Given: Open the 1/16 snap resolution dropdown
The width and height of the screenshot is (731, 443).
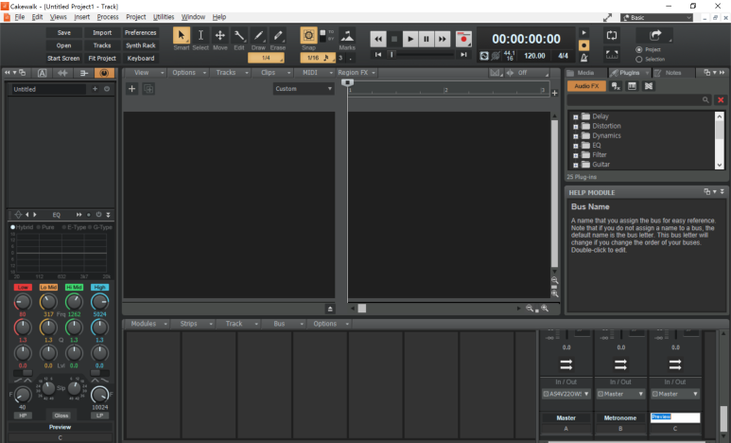Looking at the screenshot, I should pyautogui.click(x=317, y=58).
